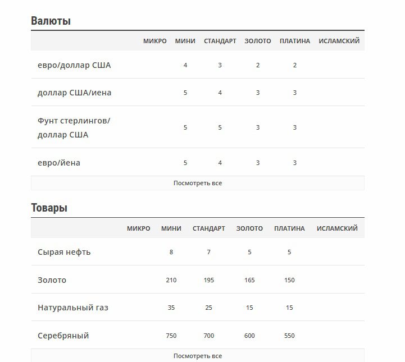Click the Золото row label in Товары

point(52,280)
